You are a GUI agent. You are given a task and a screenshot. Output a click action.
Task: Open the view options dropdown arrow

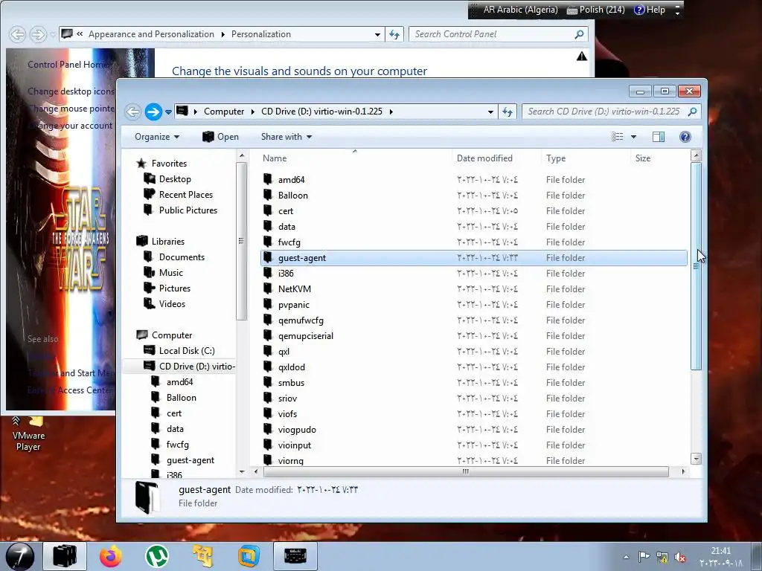pyautogui.click(x=634, y=137)
